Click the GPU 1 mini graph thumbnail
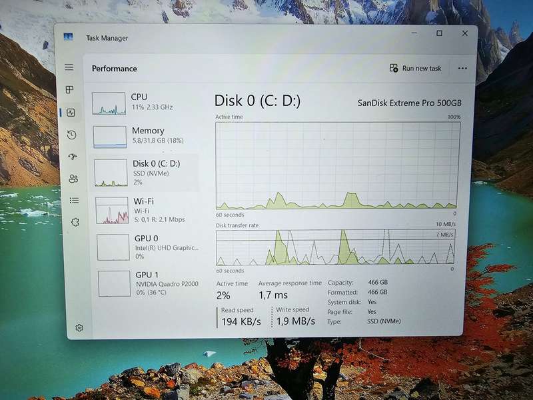This screenshot has height=400, width=533. pos(114,284)
